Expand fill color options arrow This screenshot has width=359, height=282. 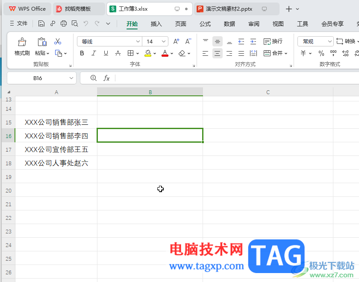coord(155,53)
